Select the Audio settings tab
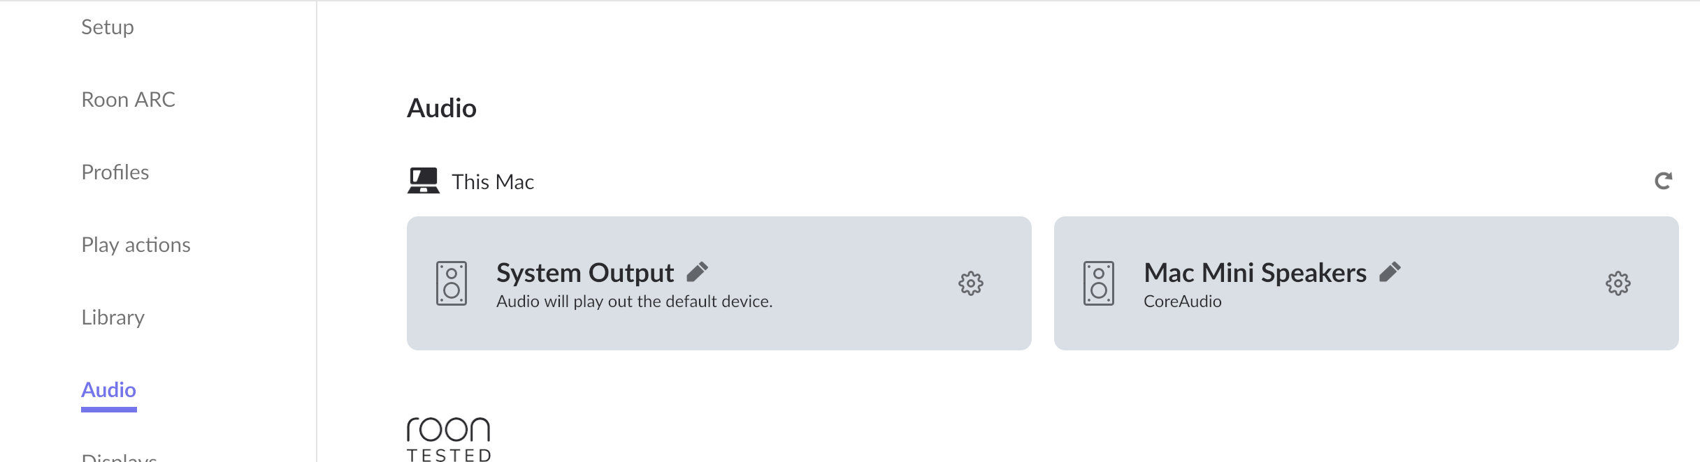The width and height of the screenshot is (1700, 462). click(x=108, y=390)
